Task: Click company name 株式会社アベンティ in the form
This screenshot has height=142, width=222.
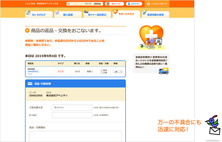Action: (57, 96)
